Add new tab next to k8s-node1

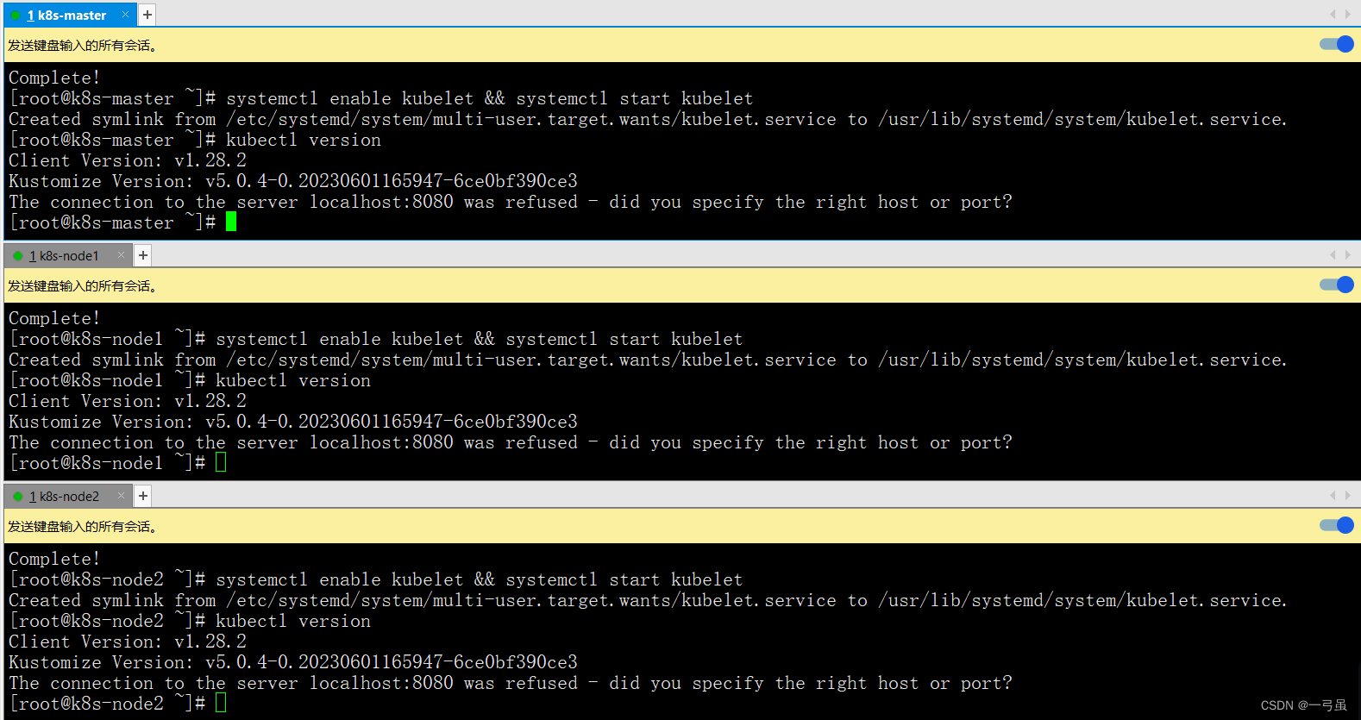tap(143, 255)
